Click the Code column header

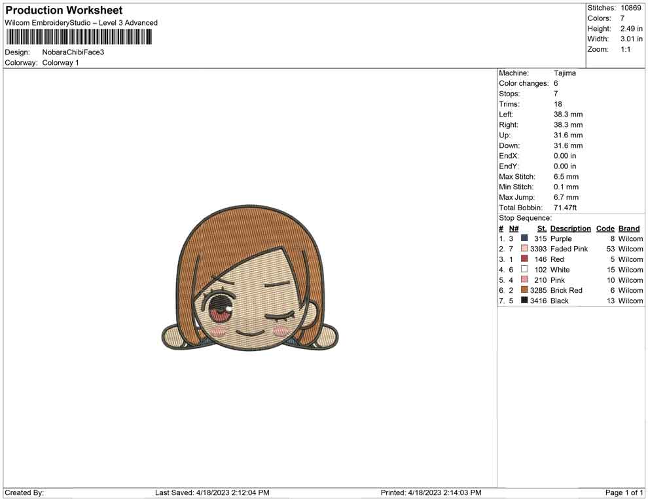tap(605, 228)
